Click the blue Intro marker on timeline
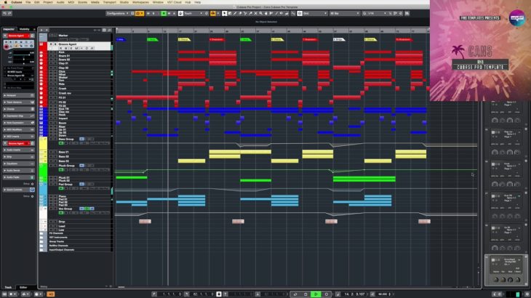The height and width of the screenshot is (298, 531). pos(121,39)
